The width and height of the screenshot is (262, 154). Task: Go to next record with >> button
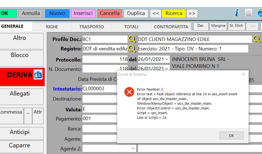[192, 13]
